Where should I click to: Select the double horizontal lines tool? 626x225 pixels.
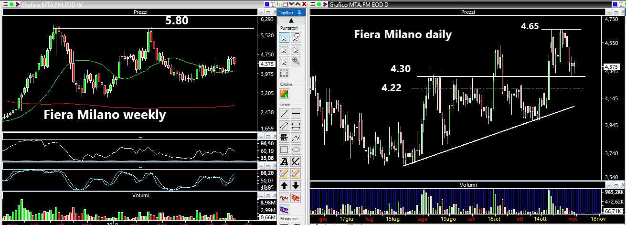(x=296, y=125)
